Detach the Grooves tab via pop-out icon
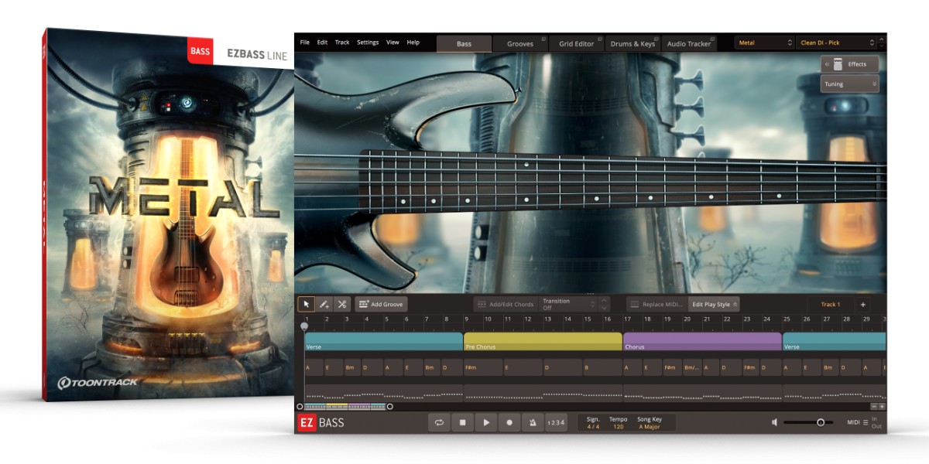The height and width of the screenshot is (464, 929). click(x=543, y=39)
